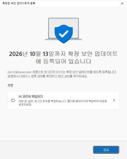Click backup card description about cloud folders
127x159 pixels.
point(63,101)
